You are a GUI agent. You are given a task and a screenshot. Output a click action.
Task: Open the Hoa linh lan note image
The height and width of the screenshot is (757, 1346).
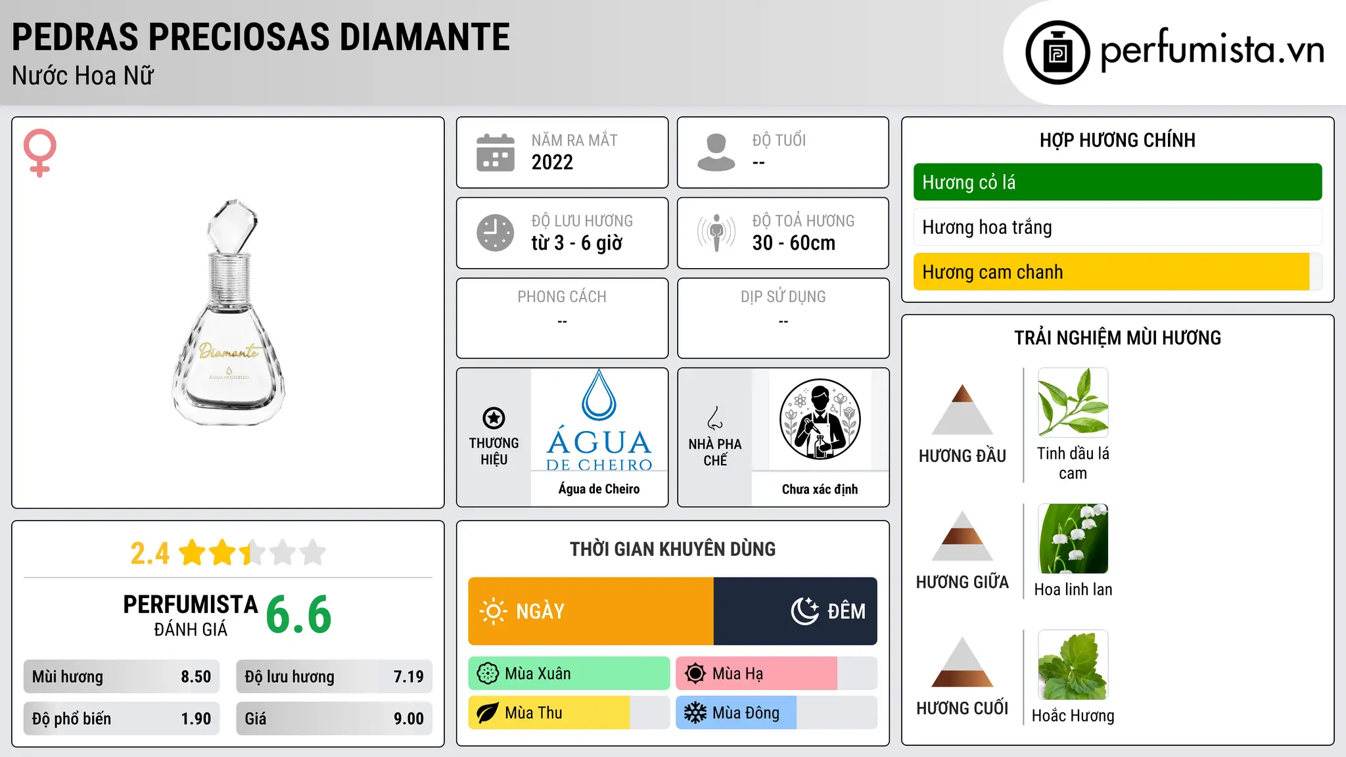[1073, 538]
